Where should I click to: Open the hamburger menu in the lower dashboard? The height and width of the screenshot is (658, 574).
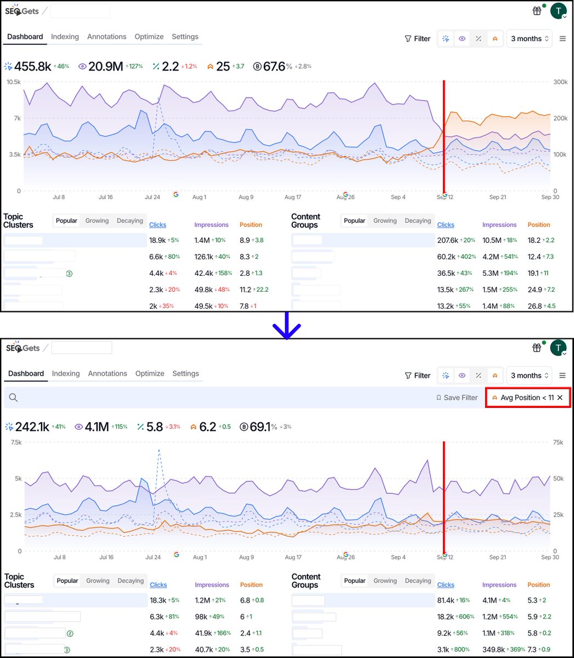pos(562,376)
